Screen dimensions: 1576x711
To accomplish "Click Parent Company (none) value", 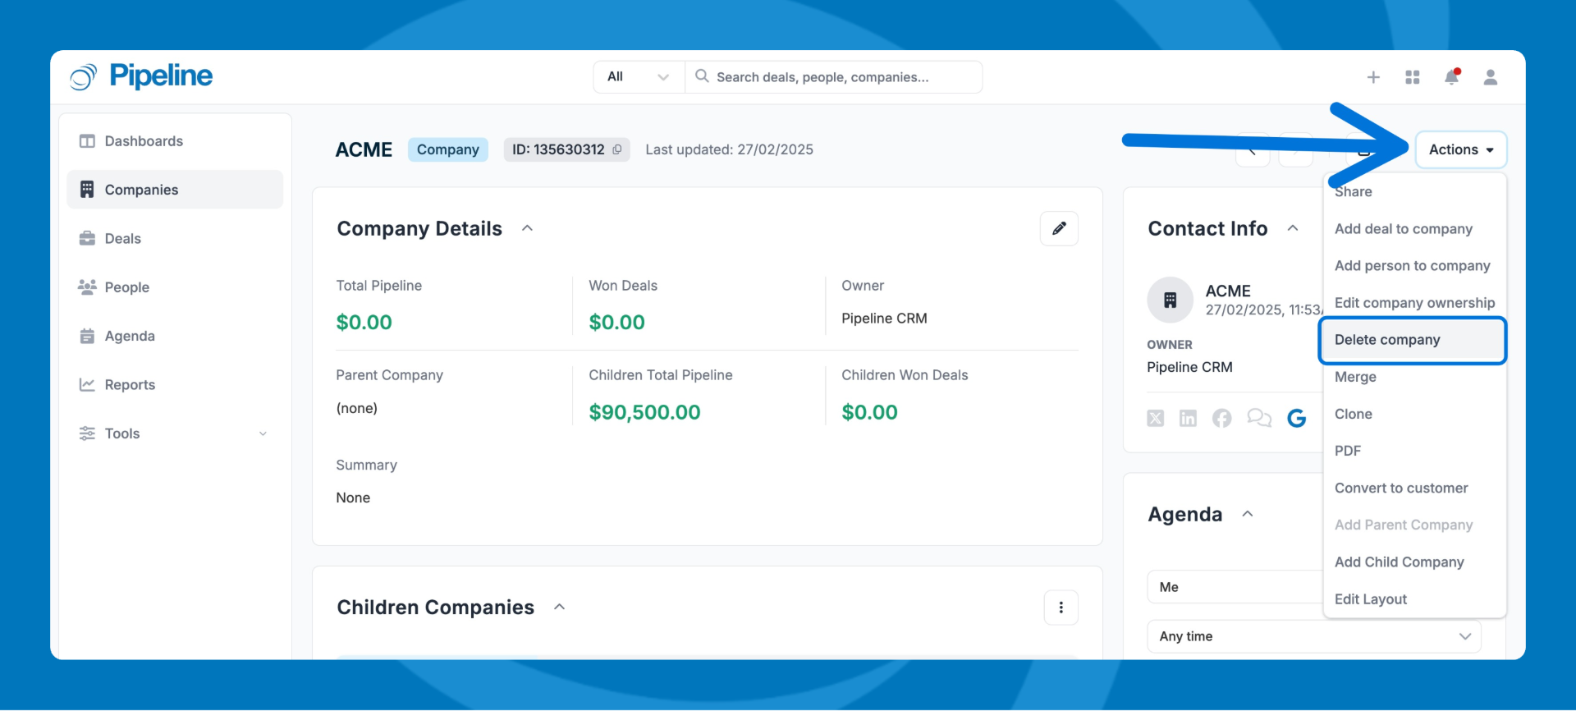I will (x=357, y=408).
